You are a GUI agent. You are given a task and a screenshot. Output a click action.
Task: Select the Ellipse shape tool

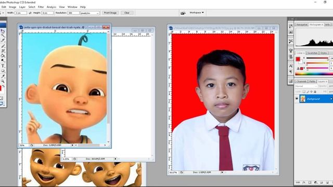point(3,71)
